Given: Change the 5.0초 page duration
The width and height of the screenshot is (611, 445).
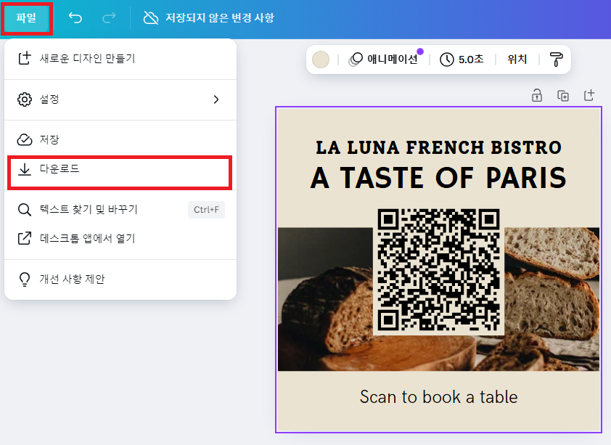Looking at the screenshot, I should 462,60.
